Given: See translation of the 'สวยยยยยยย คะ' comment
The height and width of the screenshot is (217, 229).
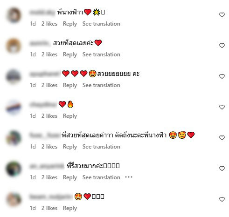Looking at the screenshot, I should [x=101, y=85].
